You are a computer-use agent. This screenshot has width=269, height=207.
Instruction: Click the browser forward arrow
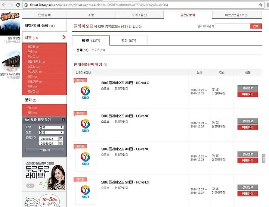pyautogui.click(x=11, y=5)
